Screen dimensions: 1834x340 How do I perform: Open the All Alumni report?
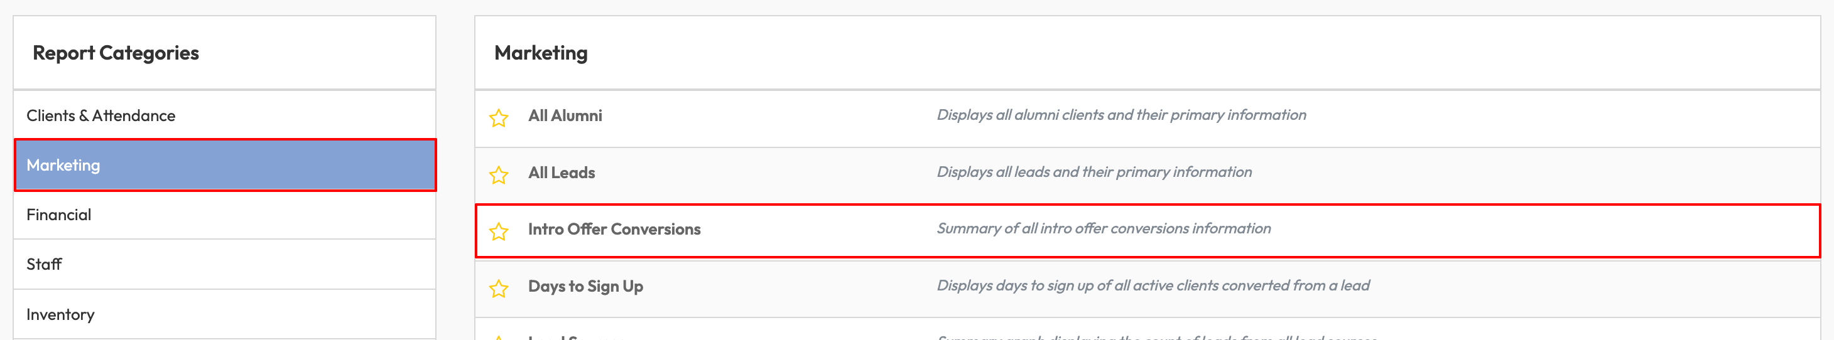tap(565, 115)
